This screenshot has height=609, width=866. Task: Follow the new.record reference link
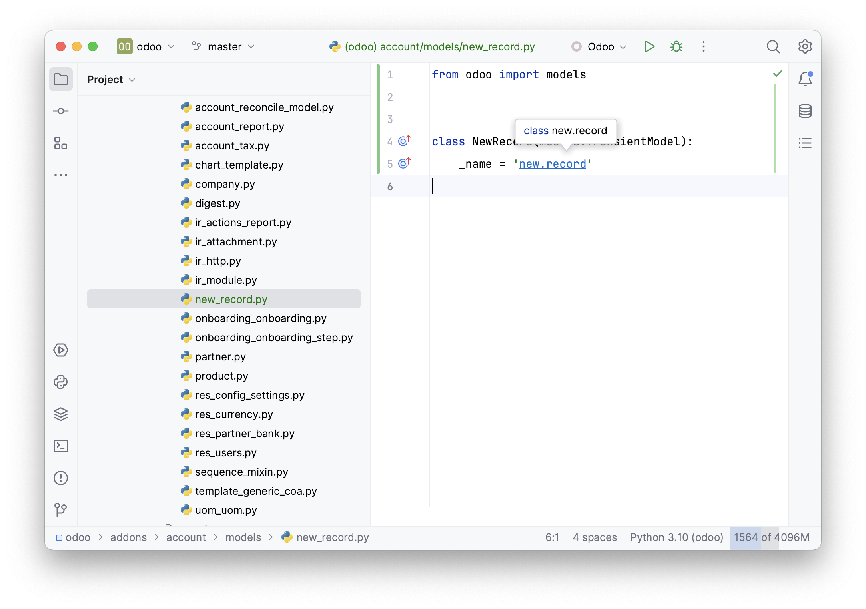pyautogui.click(x=553, y=164)
